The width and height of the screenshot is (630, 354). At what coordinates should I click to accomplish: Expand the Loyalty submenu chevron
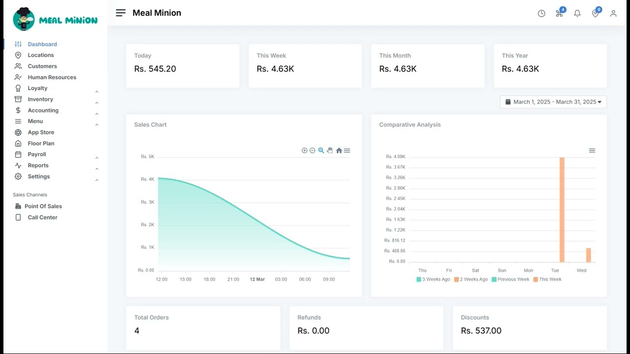(97, 91)
